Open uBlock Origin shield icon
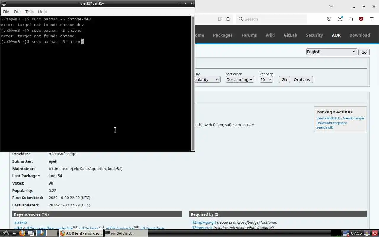The width and height of the screenshot is (379, 237). click(x=361, y=19)
